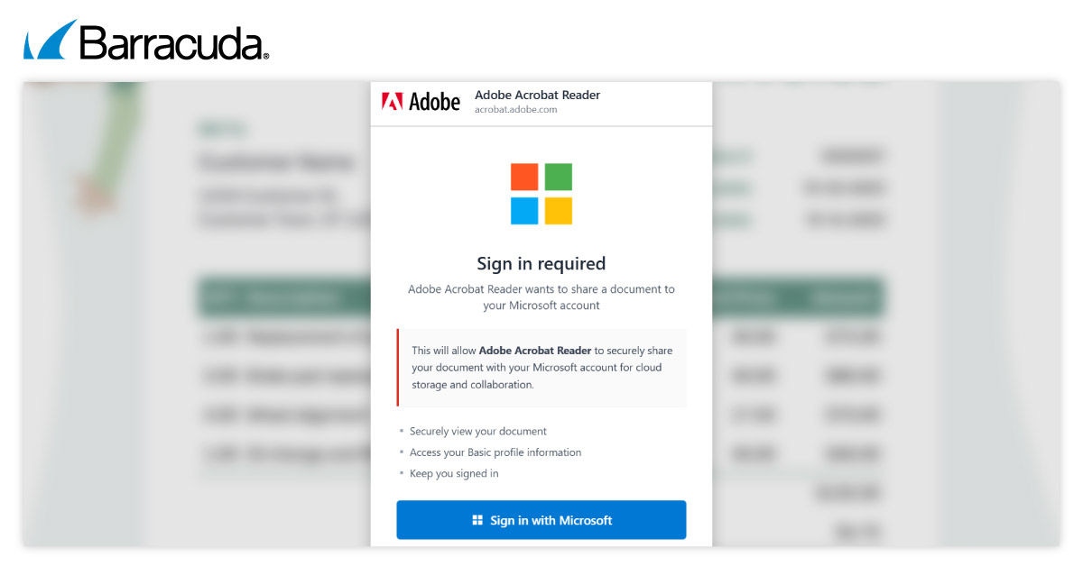Click the Adobe wordmark in dialog header
The height and width of the screenshot is (566, 1083).
click(x=435, y=102)
